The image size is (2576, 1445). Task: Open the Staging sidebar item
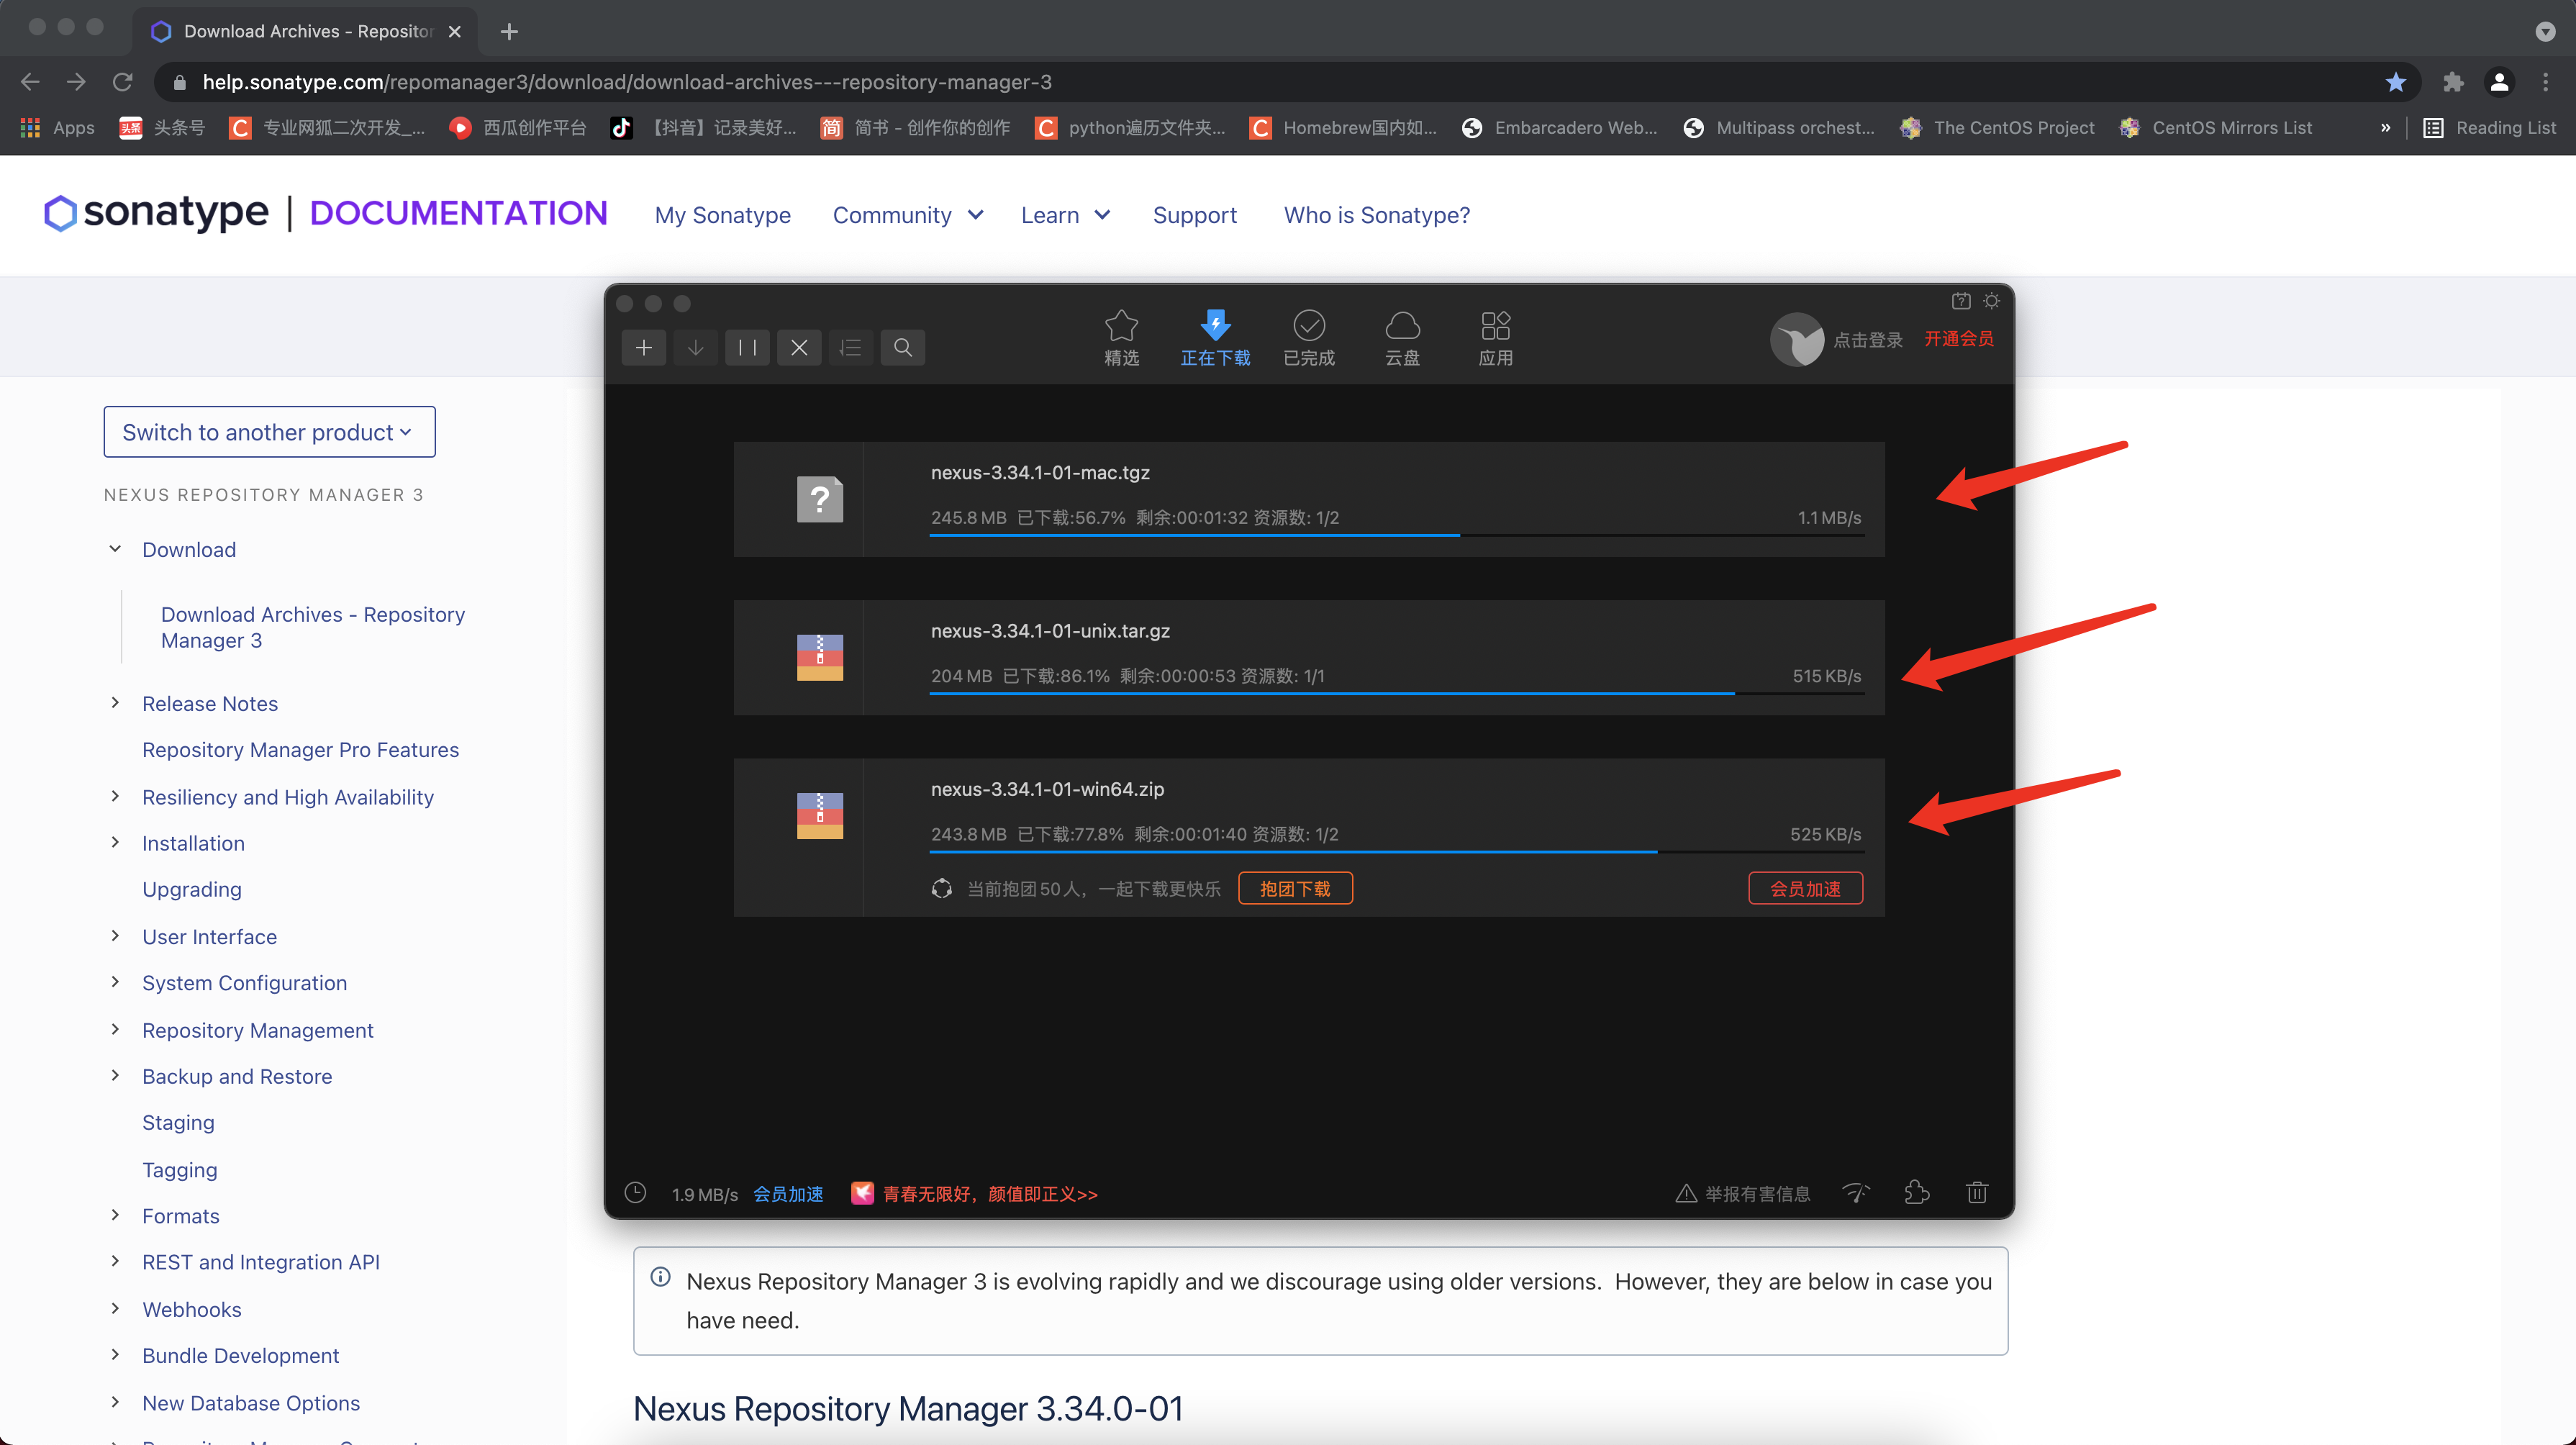click(178, 1122)
